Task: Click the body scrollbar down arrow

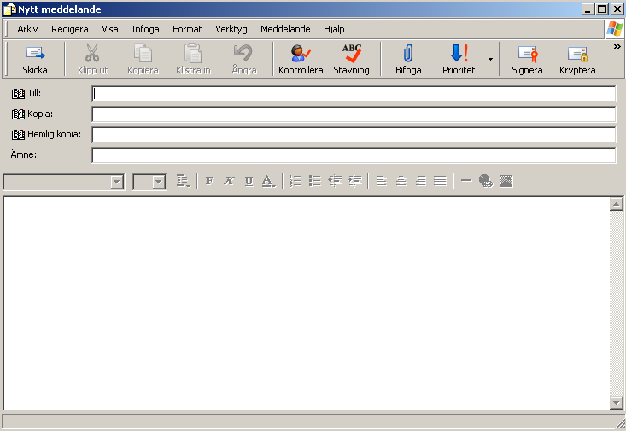Action: pos(616,402)
